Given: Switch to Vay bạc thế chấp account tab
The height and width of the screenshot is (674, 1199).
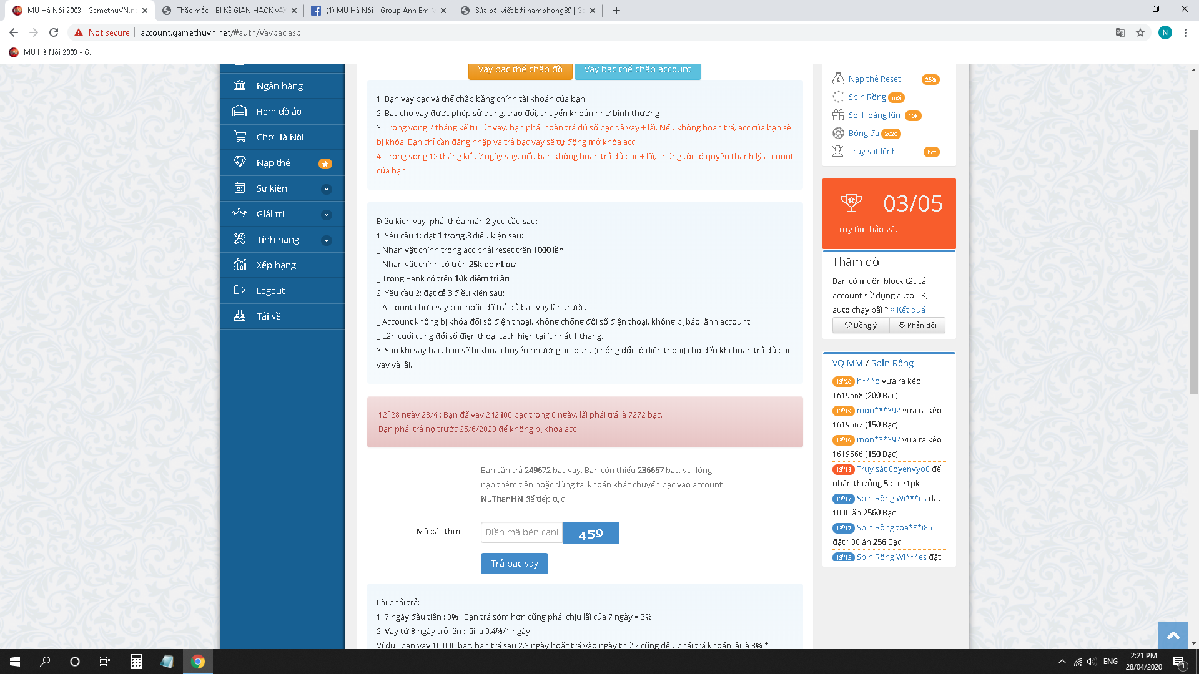Looking at the screenshot, I should point(638,70).
